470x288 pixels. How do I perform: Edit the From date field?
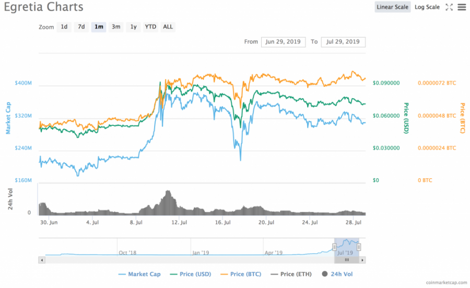click(x=283, y=42)
